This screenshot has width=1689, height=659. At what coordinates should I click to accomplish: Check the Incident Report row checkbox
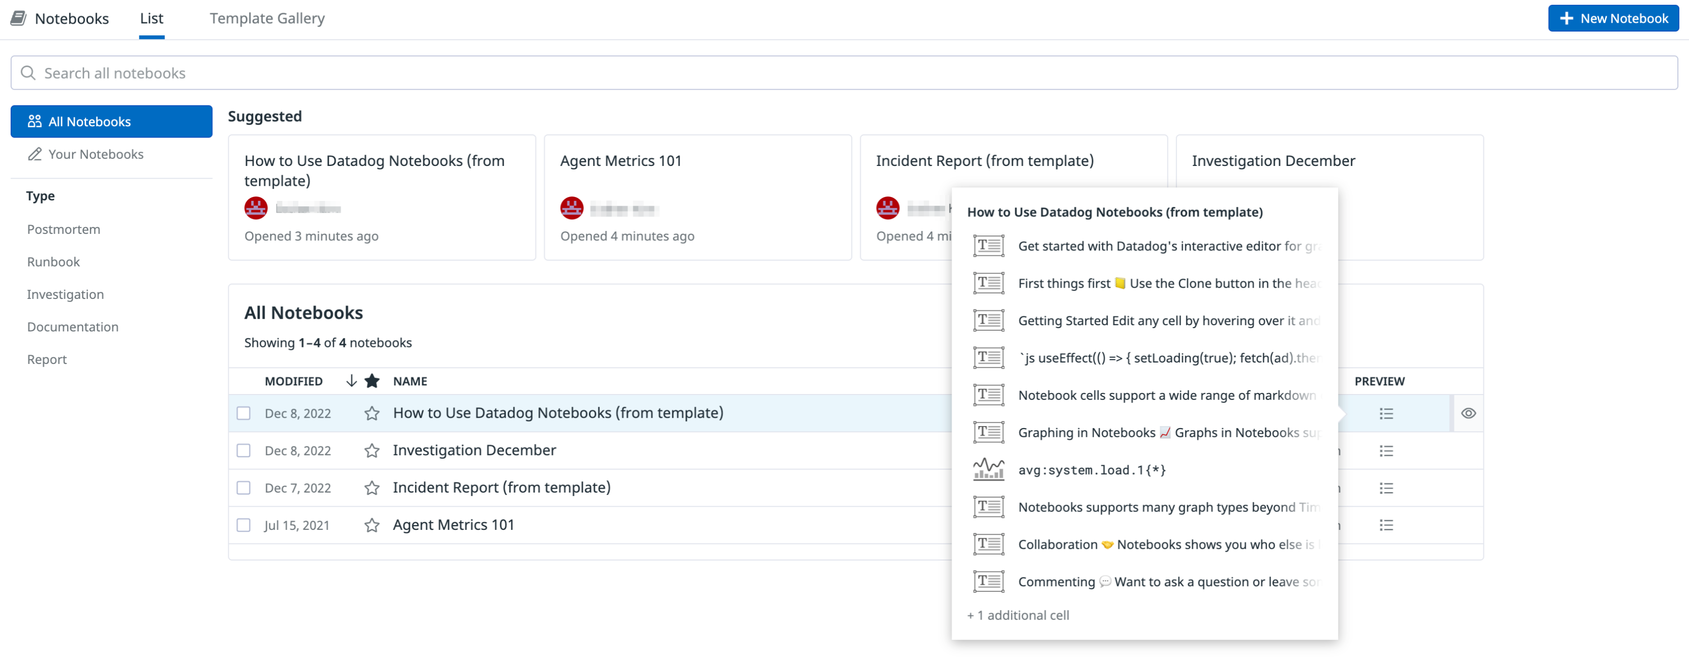point(243,488)
